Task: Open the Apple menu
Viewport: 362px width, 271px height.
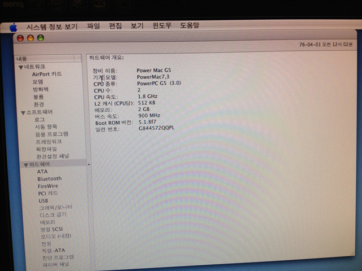Action: point(14,27)
